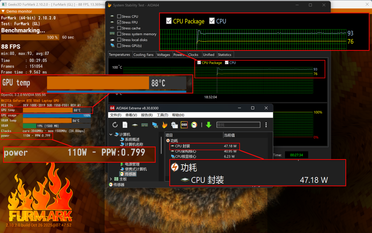Enable the Stress local disks checkbox
Screen dimensions: 372x233
119,40
